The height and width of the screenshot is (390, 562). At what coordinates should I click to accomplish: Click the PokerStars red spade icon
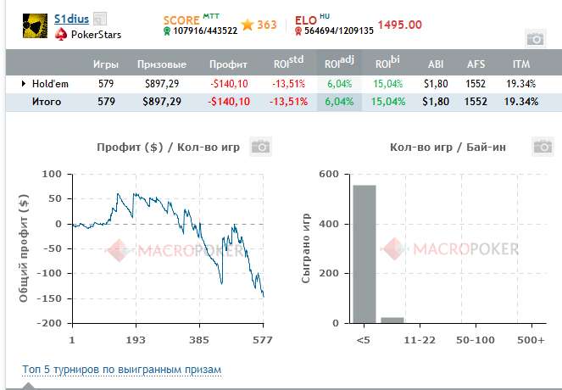pos(60,35)
